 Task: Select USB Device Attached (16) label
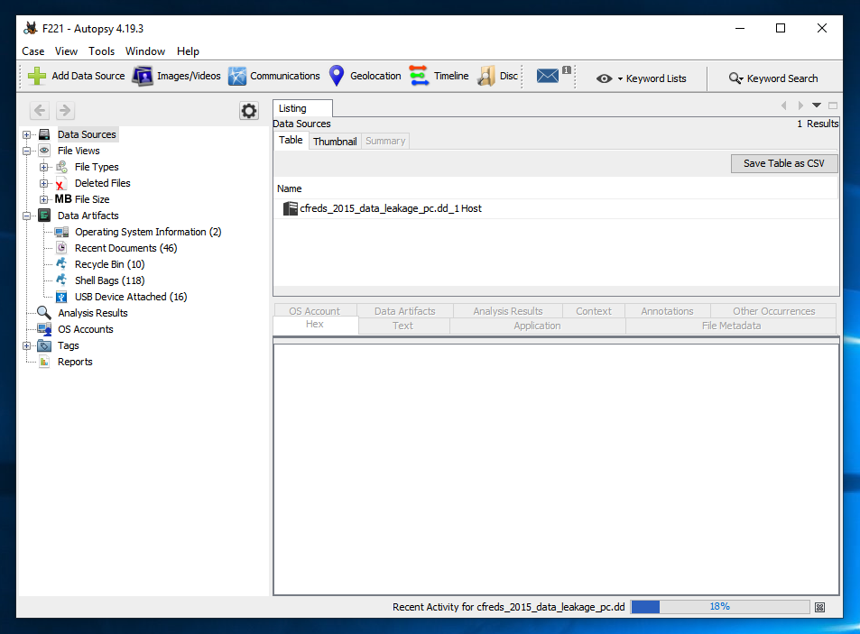tap(131, 297)
